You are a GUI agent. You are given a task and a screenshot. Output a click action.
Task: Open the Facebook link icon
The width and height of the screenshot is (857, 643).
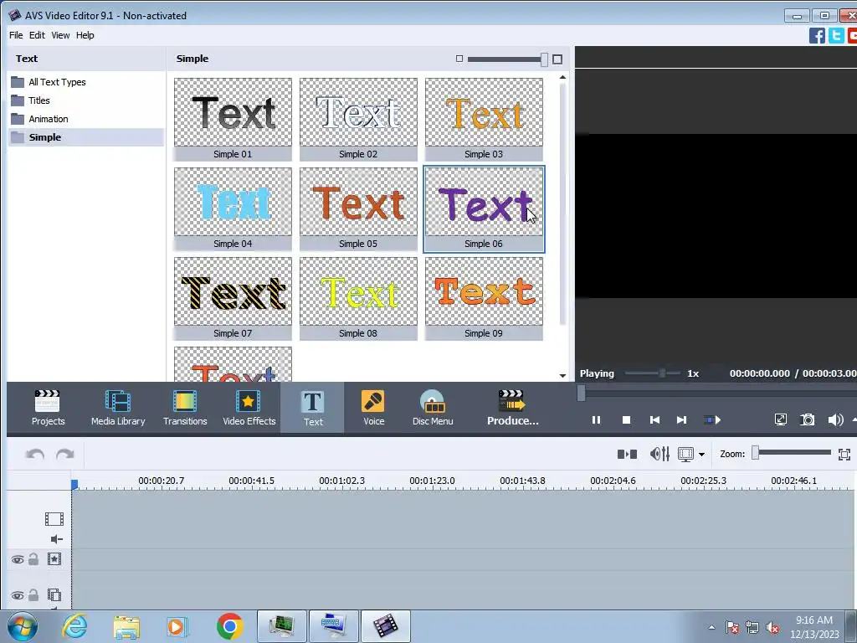tap(817, 35)
